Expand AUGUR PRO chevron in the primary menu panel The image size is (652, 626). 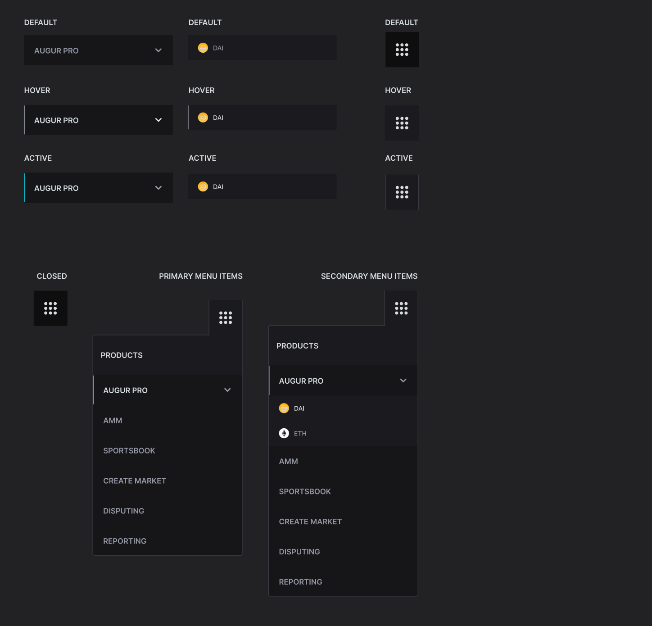pyautogui.click(x=227, y=390)
